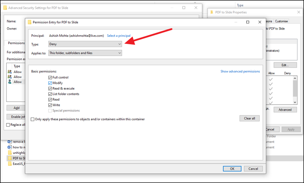Click Enable inheritance button in Advanced Security Settings
This screenshot has width=304, height=183.
tap(17, 117)
